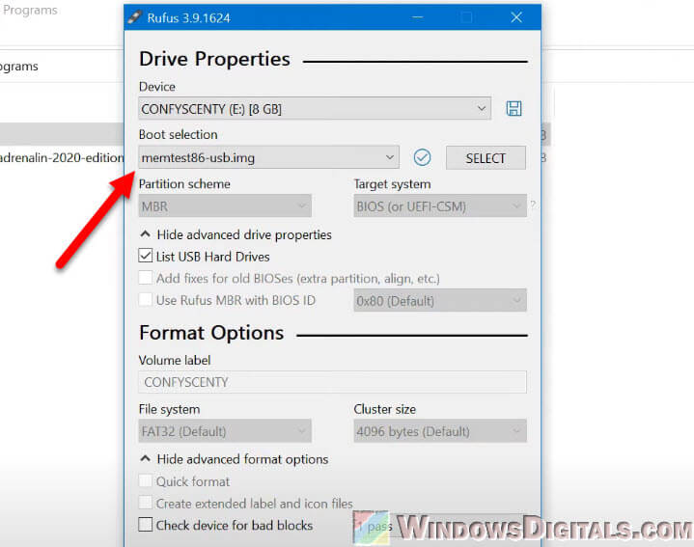Screen dimensions: 694x547
Task: Close the Rufus window
Action: (x=516, y=17)
